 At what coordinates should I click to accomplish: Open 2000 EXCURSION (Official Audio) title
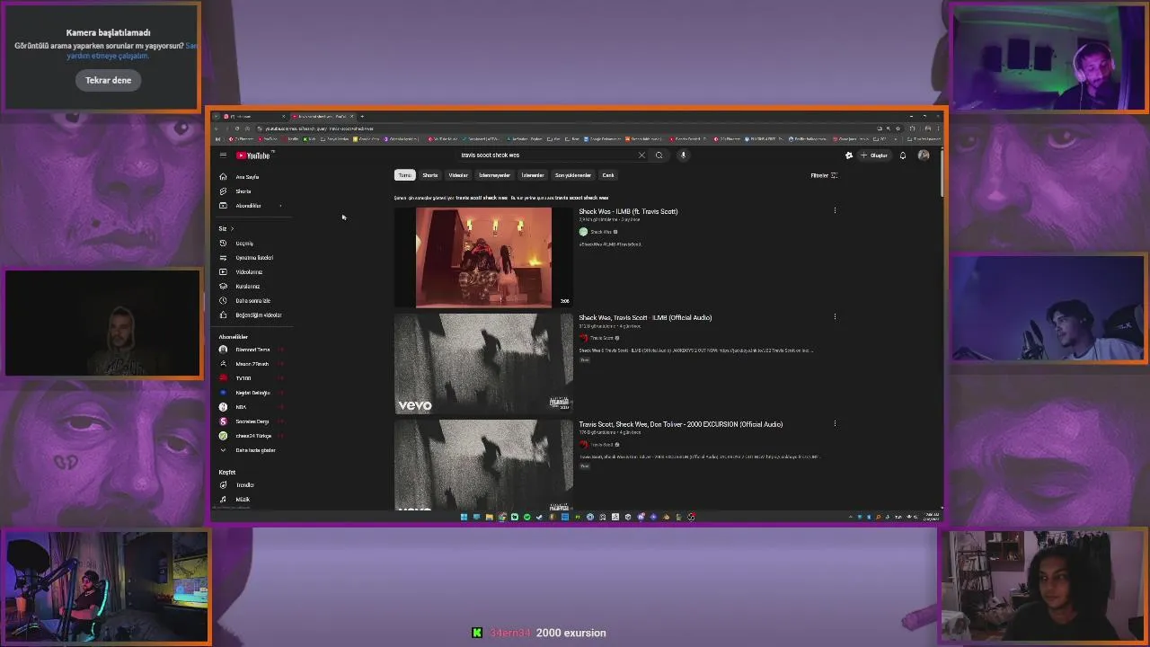coord(680,424)
